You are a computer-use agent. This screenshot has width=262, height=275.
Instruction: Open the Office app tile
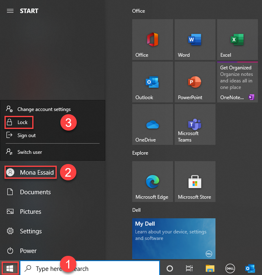tap(152, 40)
